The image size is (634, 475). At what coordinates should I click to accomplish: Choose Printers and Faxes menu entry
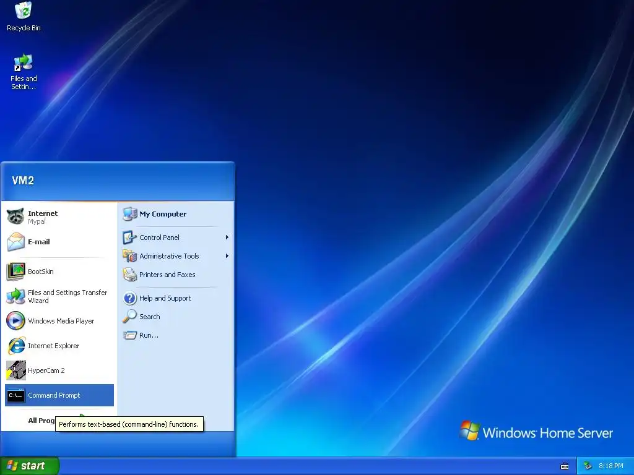(x=176, y=275)
